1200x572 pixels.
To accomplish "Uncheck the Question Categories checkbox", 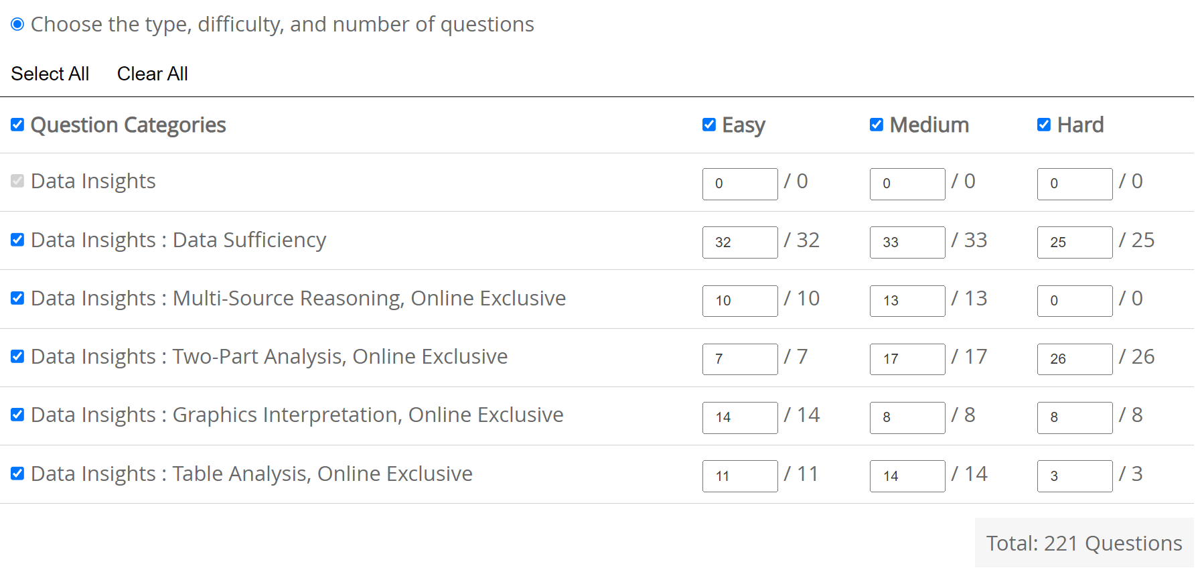I will [17, 125].
